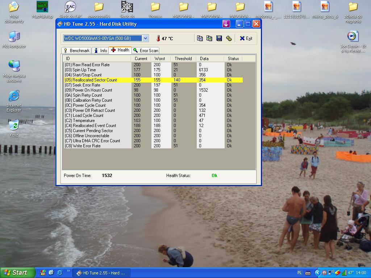371x278 pixels.
Task: Select the Ultra DMA CRC Error Count row
Action: (x=153, y=141)
